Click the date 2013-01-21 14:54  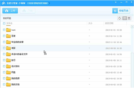[x=114, y=54]
